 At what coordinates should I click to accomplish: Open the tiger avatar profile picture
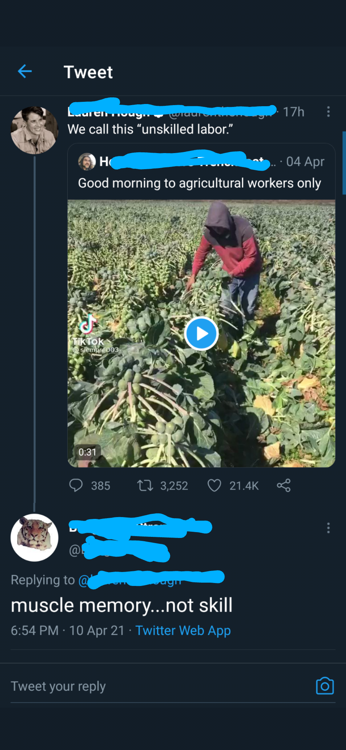click(34, 538)
